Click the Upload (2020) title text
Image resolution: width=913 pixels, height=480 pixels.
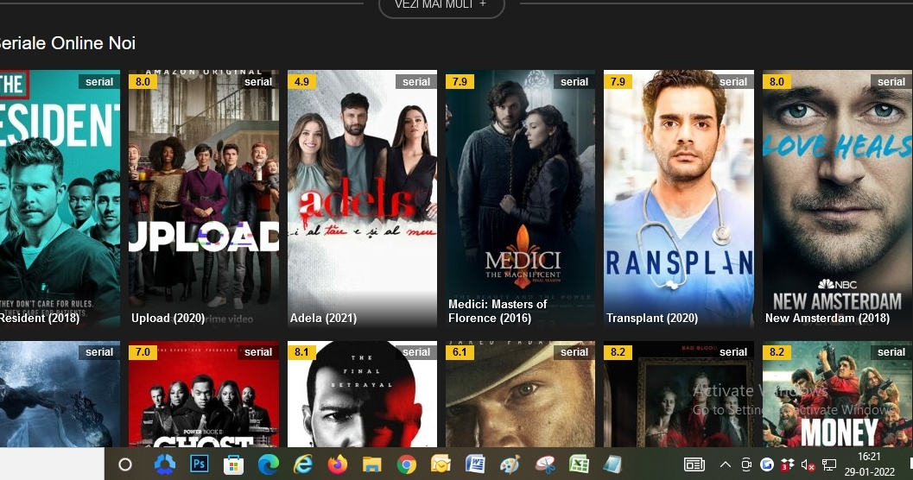[168, 319]
